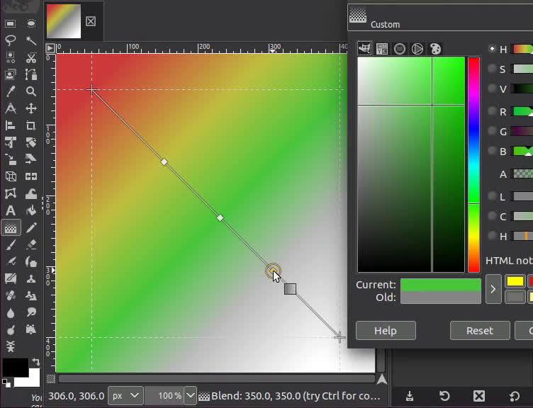Close the gradient image tab
The width and height of the screenshot is (533, 408).
pos(91,21)
